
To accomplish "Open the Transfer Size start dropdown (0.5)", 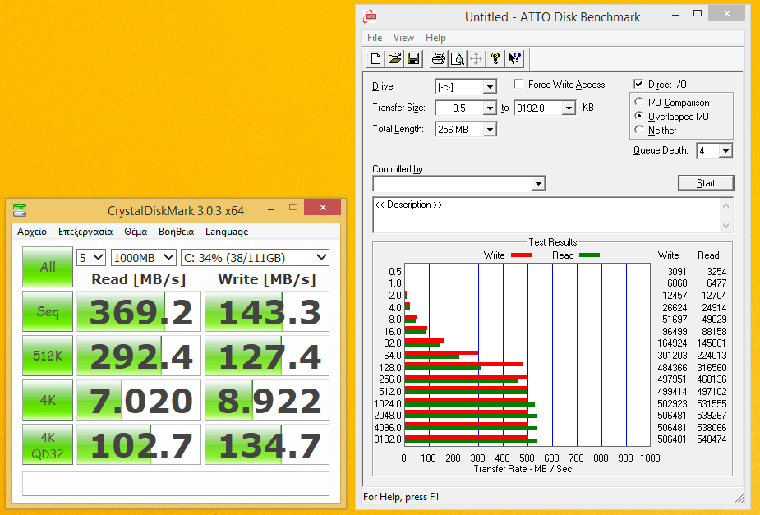I will [490, 108].
